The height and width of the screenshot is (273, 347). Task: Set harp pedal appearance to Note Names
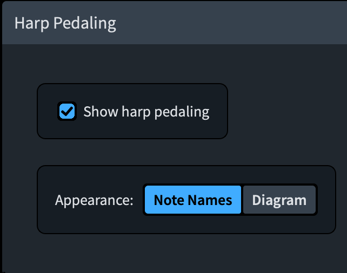point(193,200)
